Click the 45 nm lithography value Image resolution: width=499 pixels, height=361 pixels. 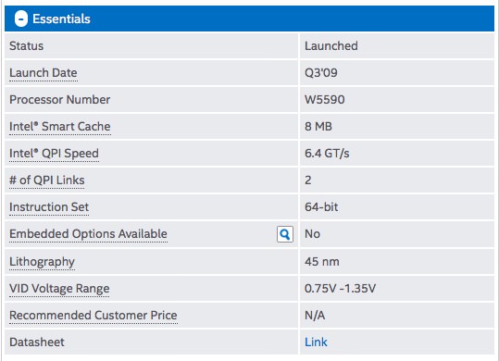coord(322,262)
